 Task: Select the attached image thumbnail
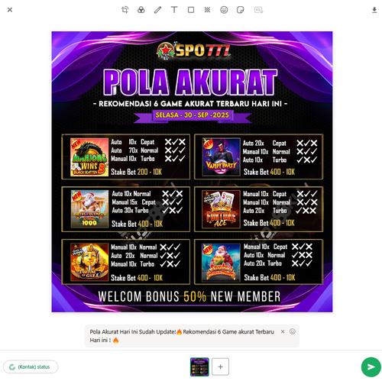point(199,366)
